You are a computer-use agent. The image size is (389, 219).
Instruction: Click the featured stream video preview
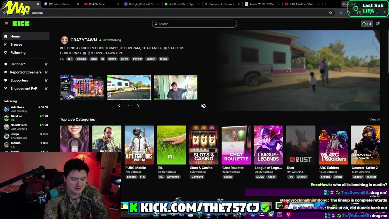[298, 70]
